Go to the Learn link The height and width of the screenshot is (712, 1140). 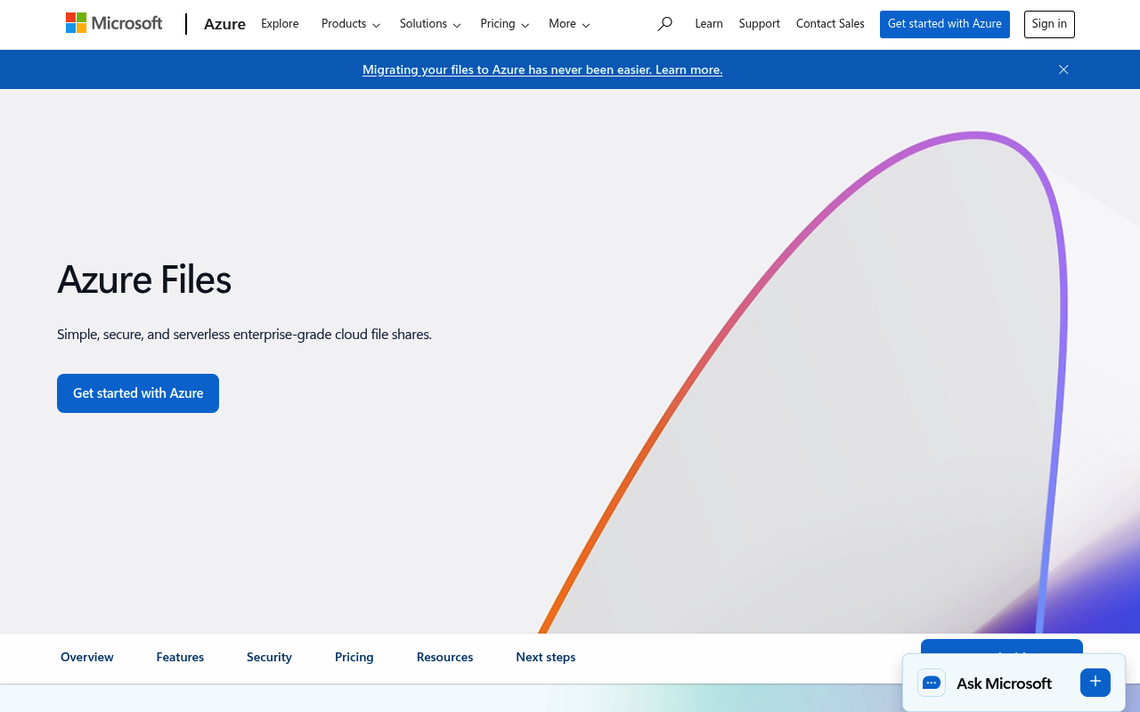[709, 24]
